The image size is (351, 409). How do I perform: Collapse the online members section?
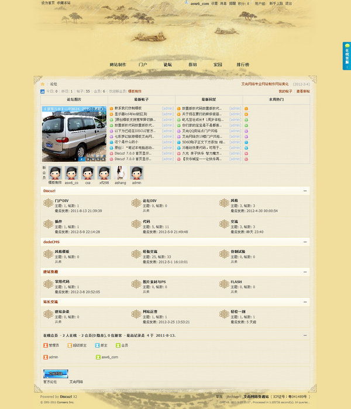[x=305, y=335]
